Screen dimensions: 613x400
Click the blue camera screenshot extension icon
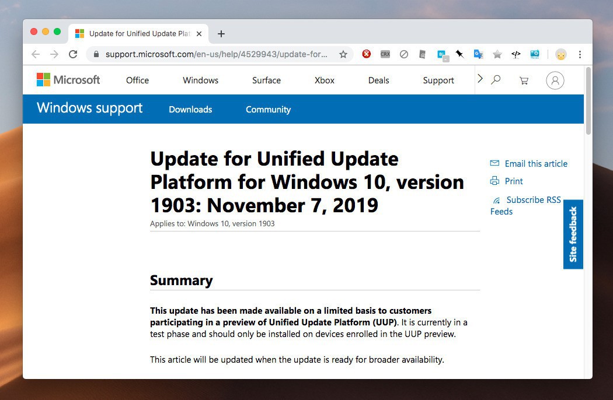point(535,54)
